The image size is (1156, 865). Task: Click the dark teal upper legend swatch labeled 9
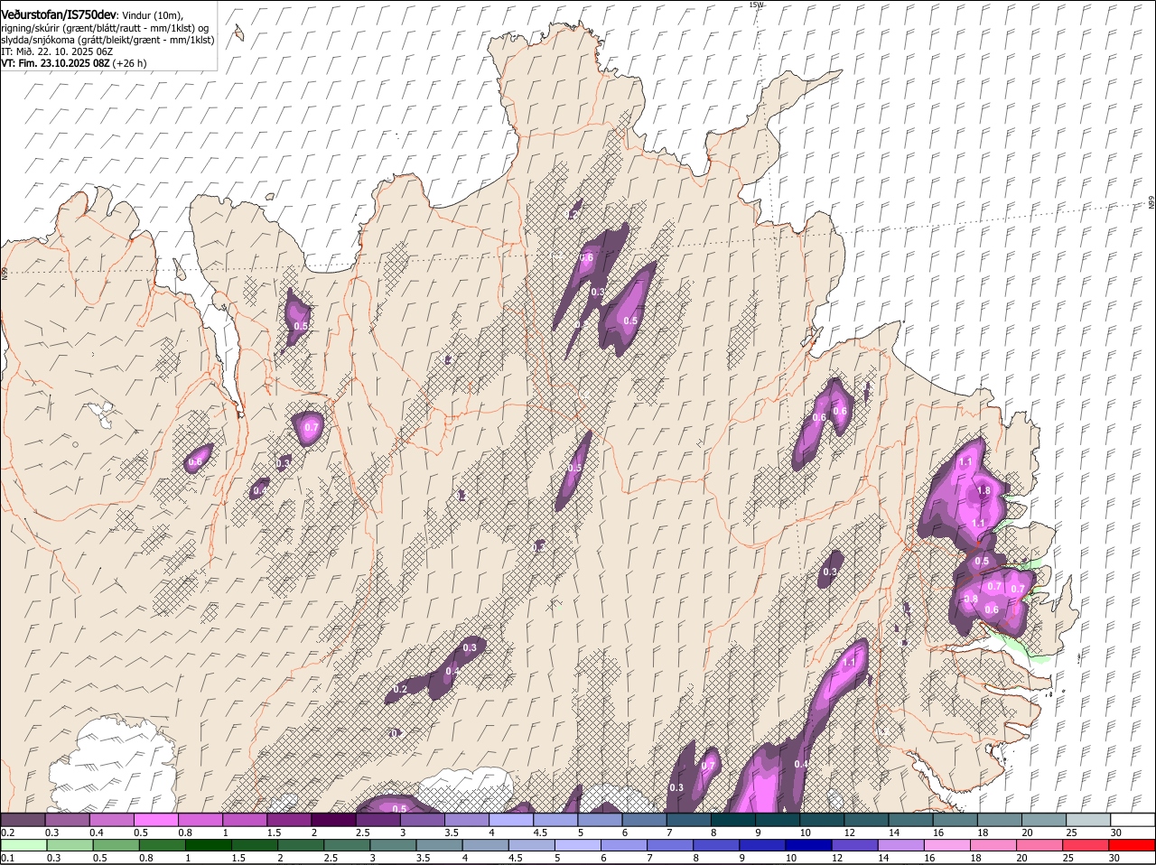pos(778,820)
